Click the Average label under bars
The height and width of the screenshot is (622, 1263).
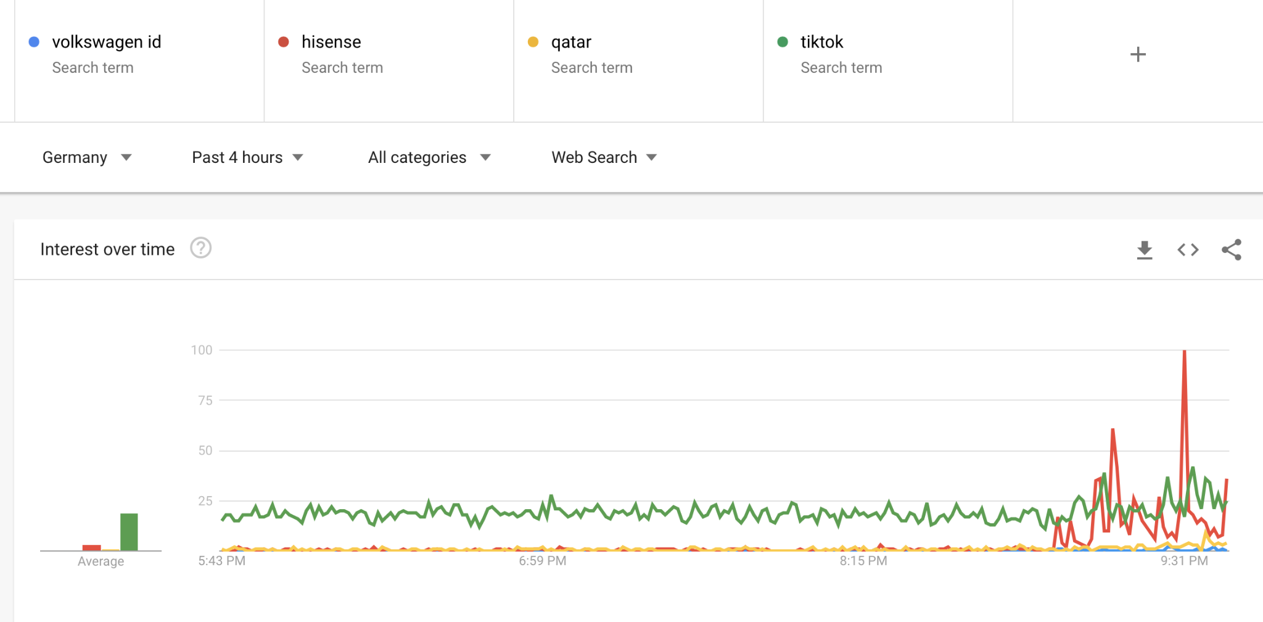pos(101,562)
